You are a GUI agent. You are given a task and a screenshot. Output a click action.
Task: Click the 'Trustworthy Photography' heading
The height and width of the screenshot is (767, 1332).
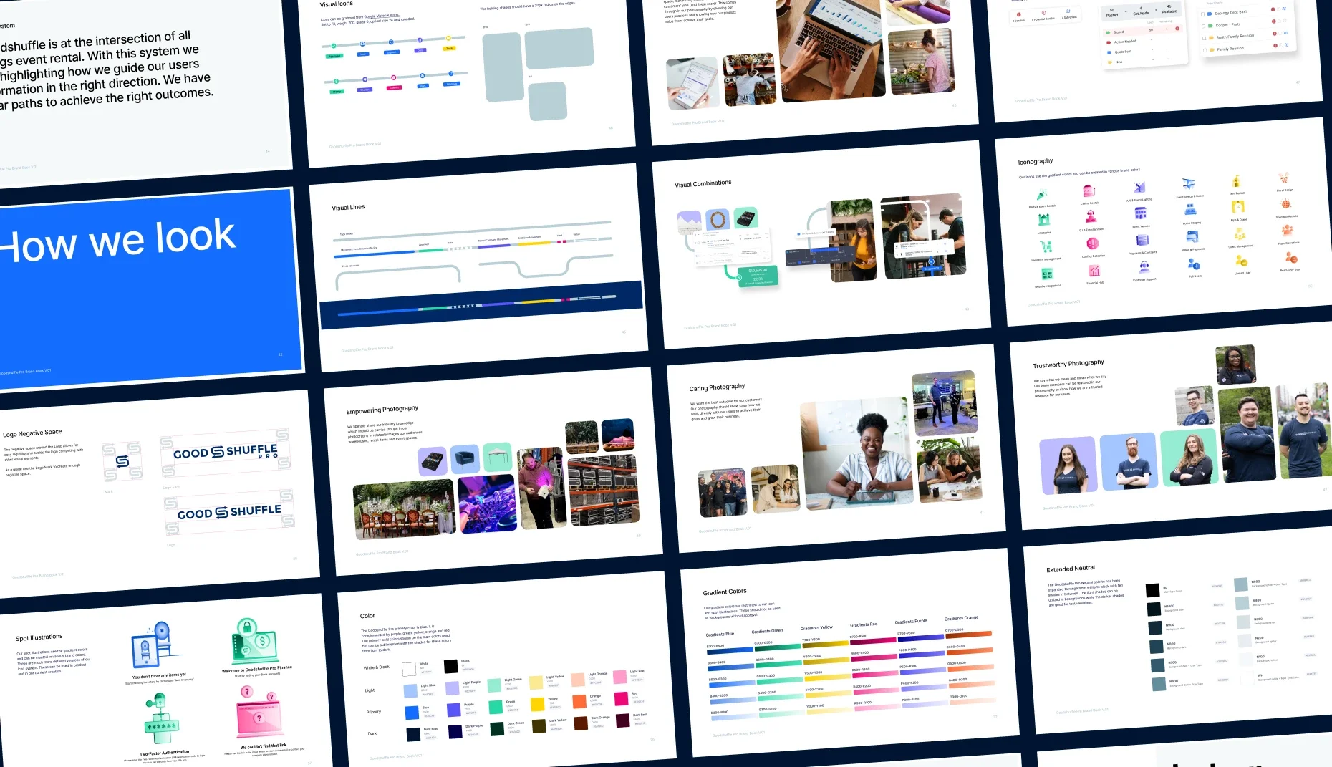pos(1068,364)
